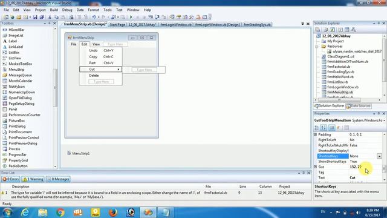Open the object selector dropdown in Properties

384,121
